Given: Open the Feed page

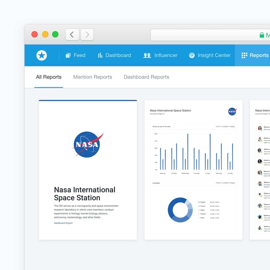Looking at the screenshot, I should pos(75,55).
